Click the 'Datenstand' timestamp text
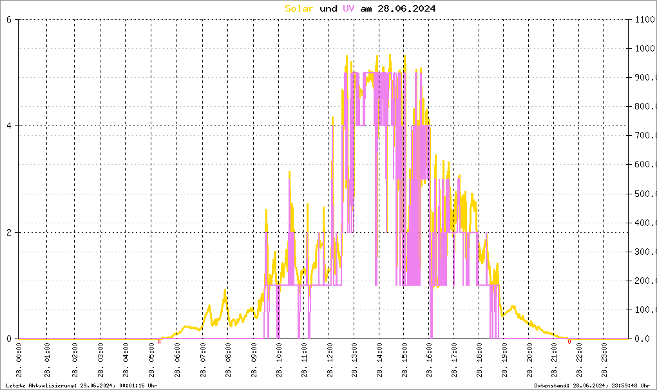Image resolution: width=657 pixels, height=390 pixels. tap(592, 385)
